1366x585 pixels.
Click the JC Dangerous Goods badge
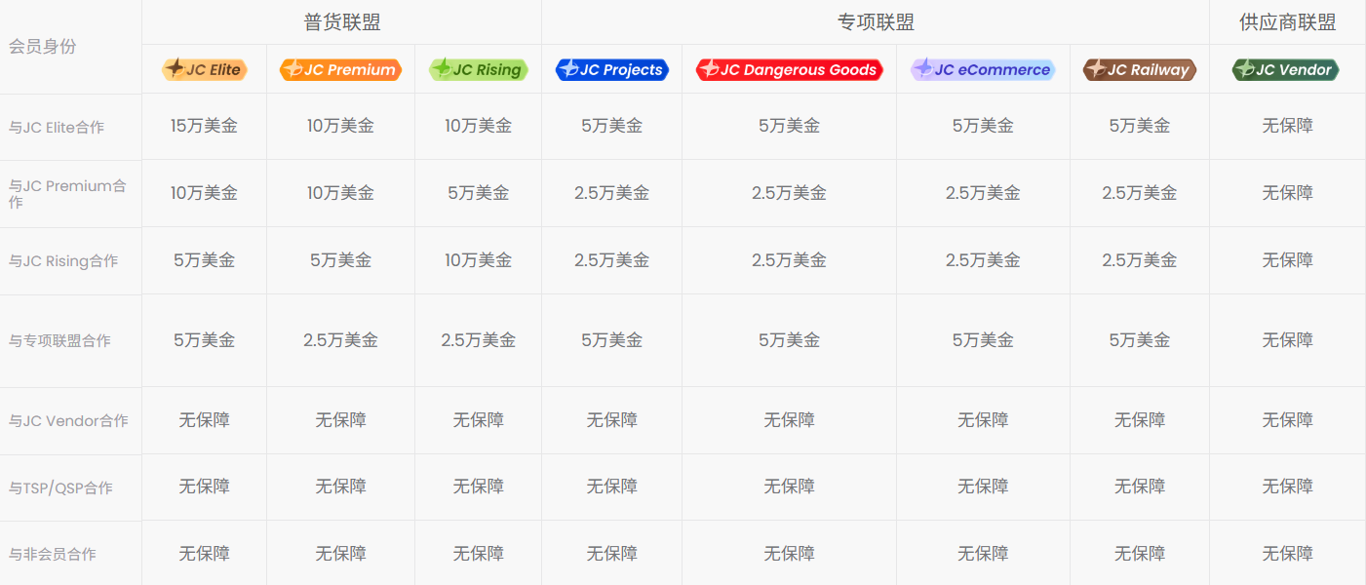[789, 69]
